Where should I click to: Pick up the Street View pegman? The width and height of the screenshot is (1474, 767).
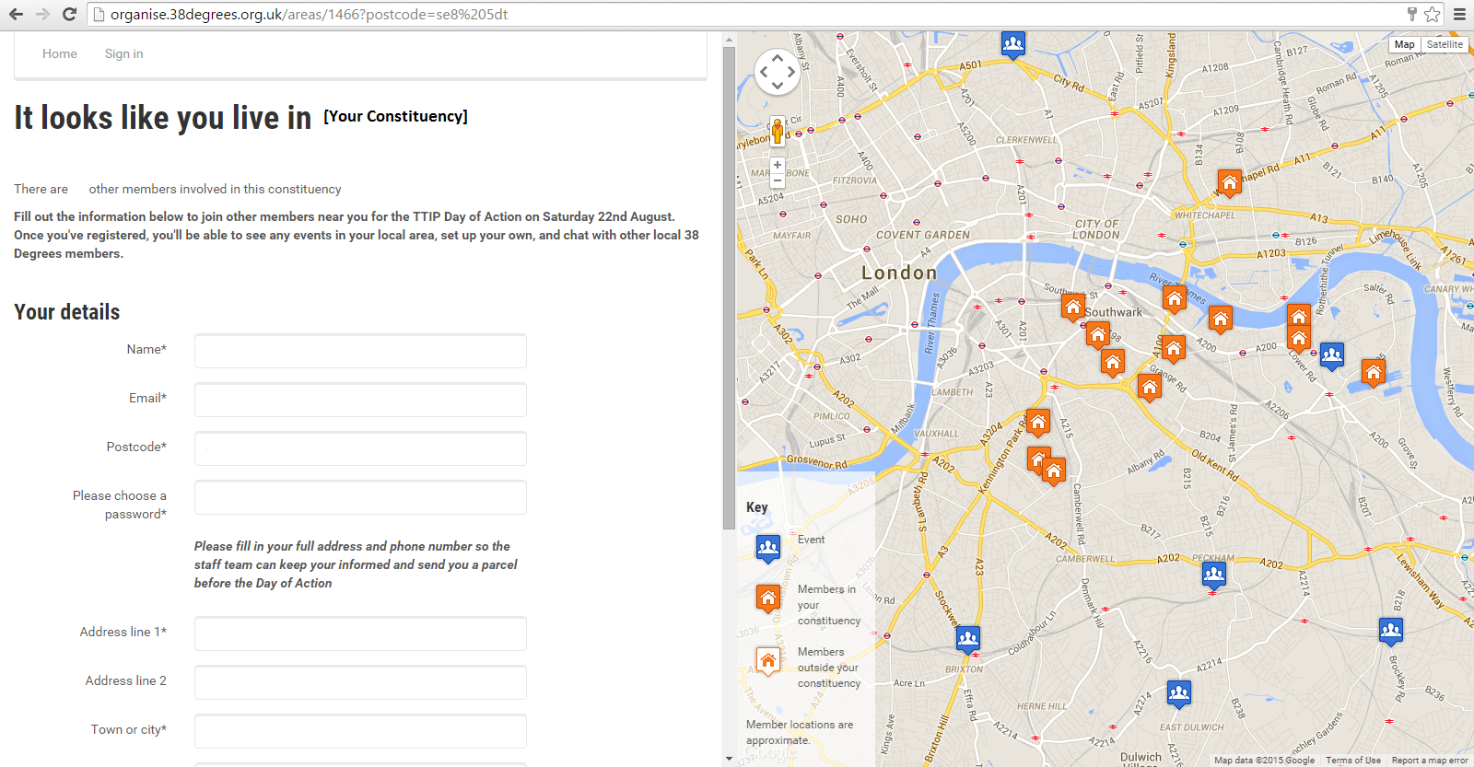778,131
